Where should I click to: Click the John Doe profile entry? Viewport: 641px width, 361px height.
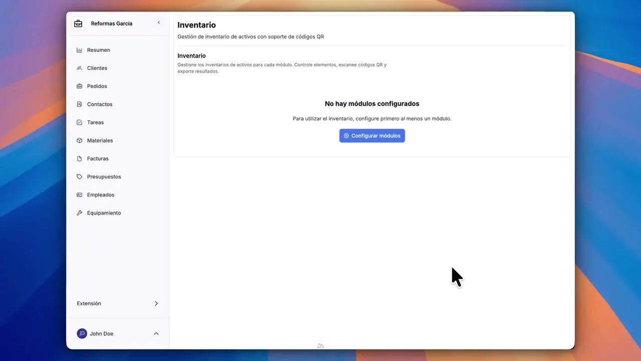(x=102, y=333)
